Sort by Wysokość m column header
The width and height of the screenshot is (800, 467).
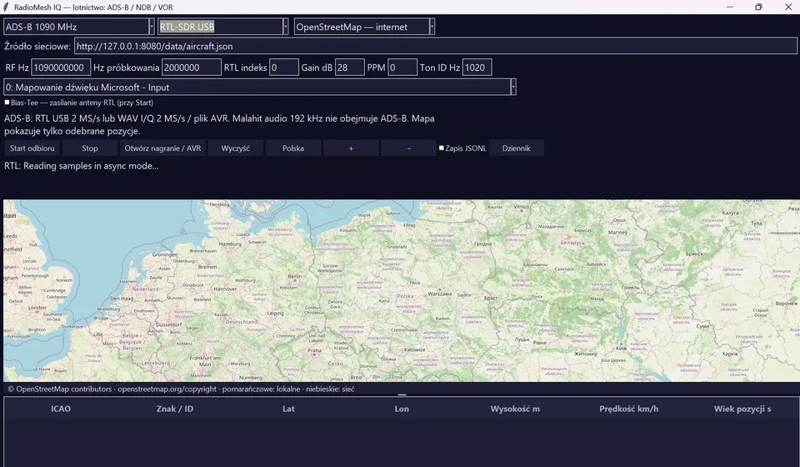pyautogui.click(x=515, y=409)
